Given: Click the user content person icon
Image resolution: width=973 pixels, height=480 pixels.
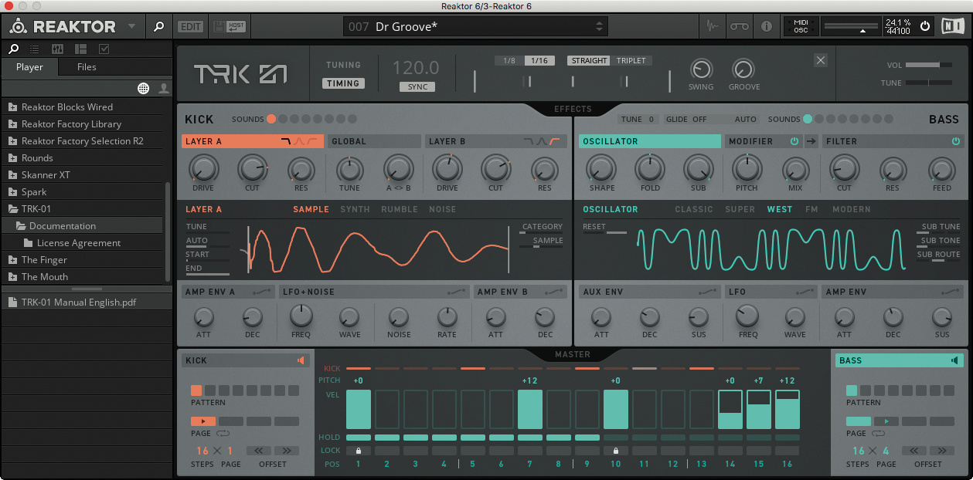Looking at the screenshot, I should coord(163,88).
